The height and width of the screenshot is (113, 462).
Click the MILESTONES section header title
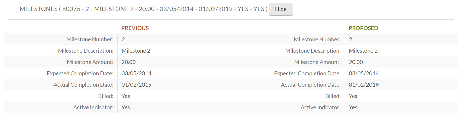point(143,9)
